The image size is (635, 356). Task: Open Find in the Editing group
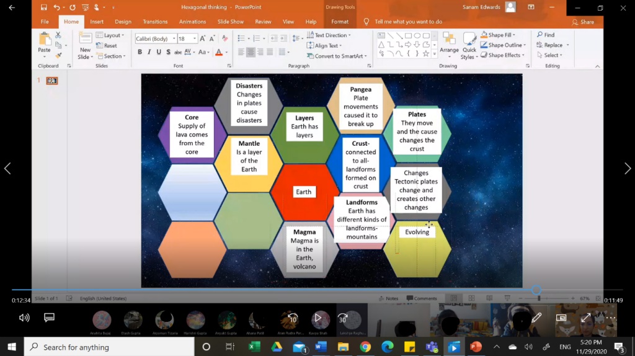click(x=546, y=35)
